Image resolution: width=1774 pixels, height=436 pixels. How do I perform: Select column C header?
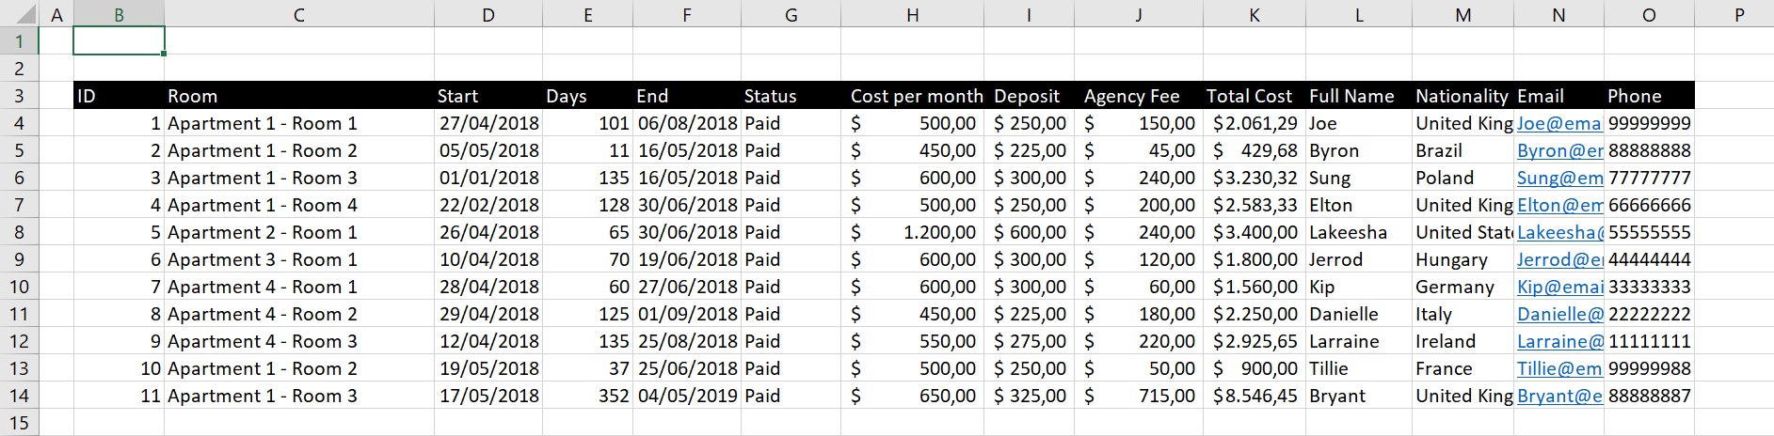click(299, 14)
